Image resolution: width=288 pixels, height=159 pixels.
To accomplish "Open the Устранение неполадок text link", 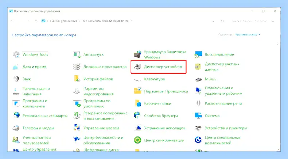I will click(x=164, y=128).
